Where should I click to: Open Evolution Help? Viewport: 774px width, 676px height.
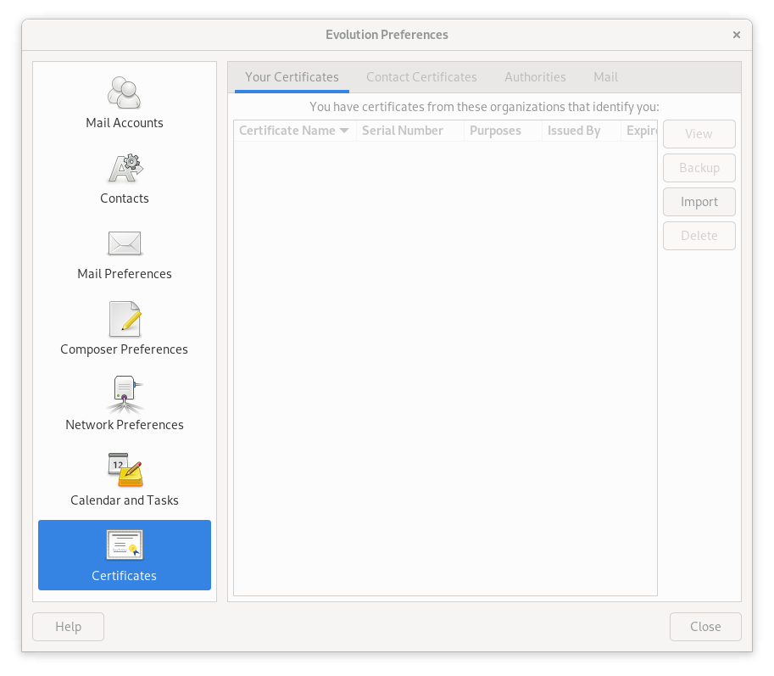68,626
